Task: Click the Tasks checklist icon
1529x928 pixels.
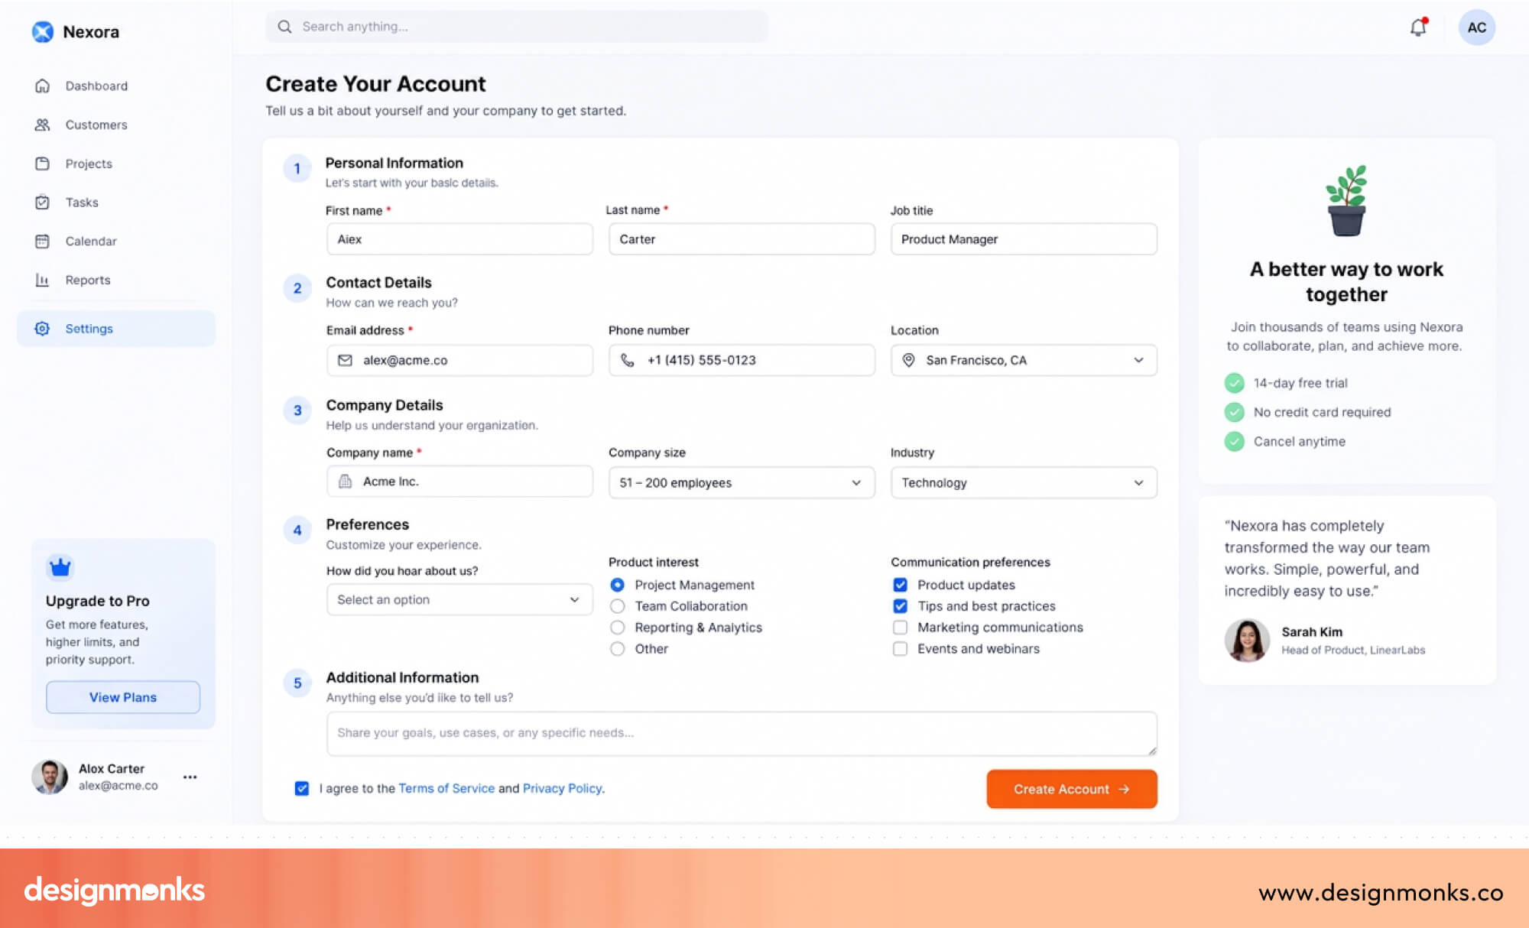Action: click(43, 202)
